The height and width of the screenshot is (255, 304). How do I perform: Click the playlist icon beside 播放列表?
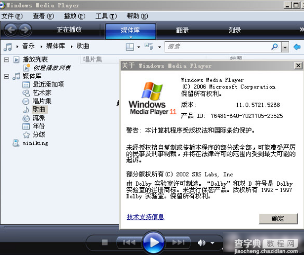(x=16, y=59)
